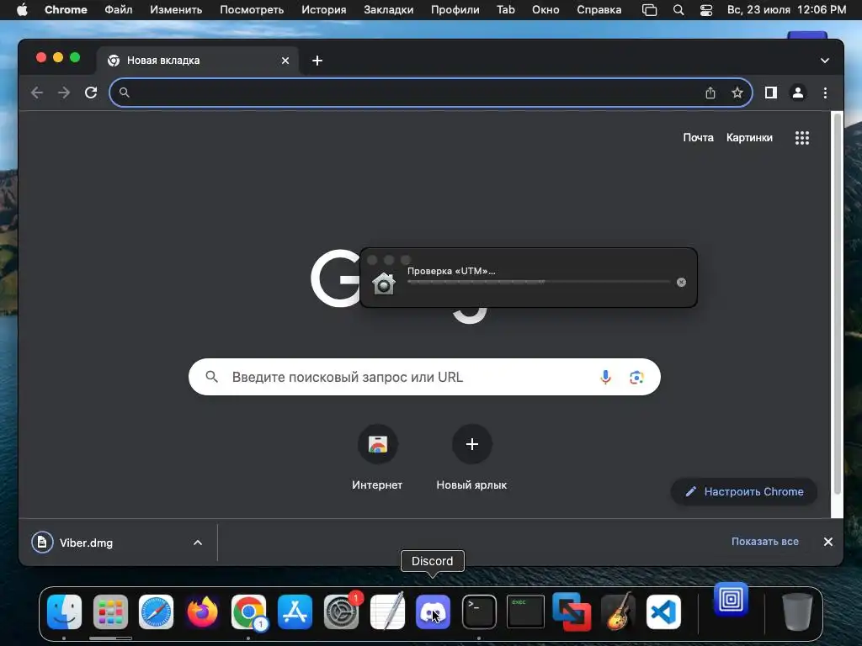Open GarageBand from the Dock
The width and height of the screenshot is (862, 646).
pos(618,612)
